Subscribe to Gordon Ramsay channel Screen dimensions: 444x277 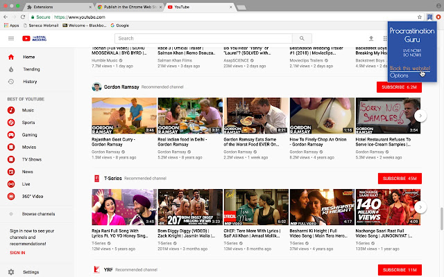click(x=399, y=87)
